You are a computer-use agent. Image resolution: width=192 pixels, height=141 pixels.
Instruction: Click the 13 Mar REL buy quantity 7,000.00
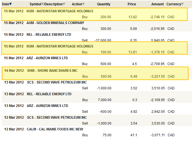click(x=104, y=100)
